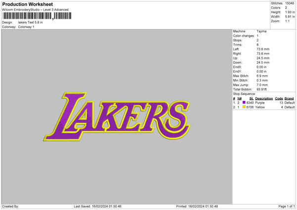Click the Max Stitch value 6.9 mm
Screen dimensions: 297x210
(262, 76)
